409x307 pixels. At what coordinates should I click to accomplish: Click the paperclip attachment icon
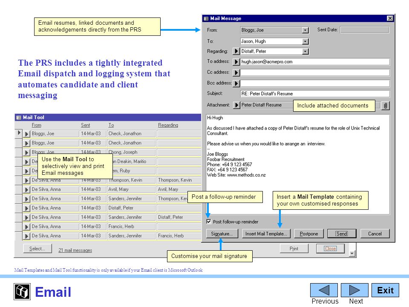pos(385,106)
